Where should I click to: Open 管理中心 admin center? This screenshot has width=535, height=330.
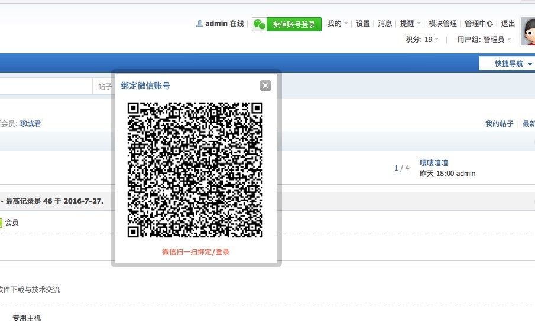[x=479, y=24]
